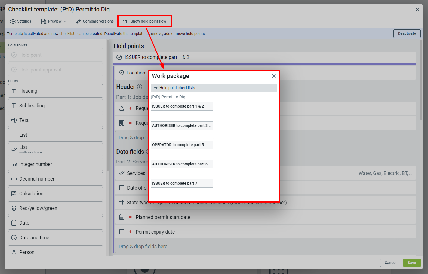Select the Decimal number field
Viewport: 428px width, 274px height.
coord(56,179)
